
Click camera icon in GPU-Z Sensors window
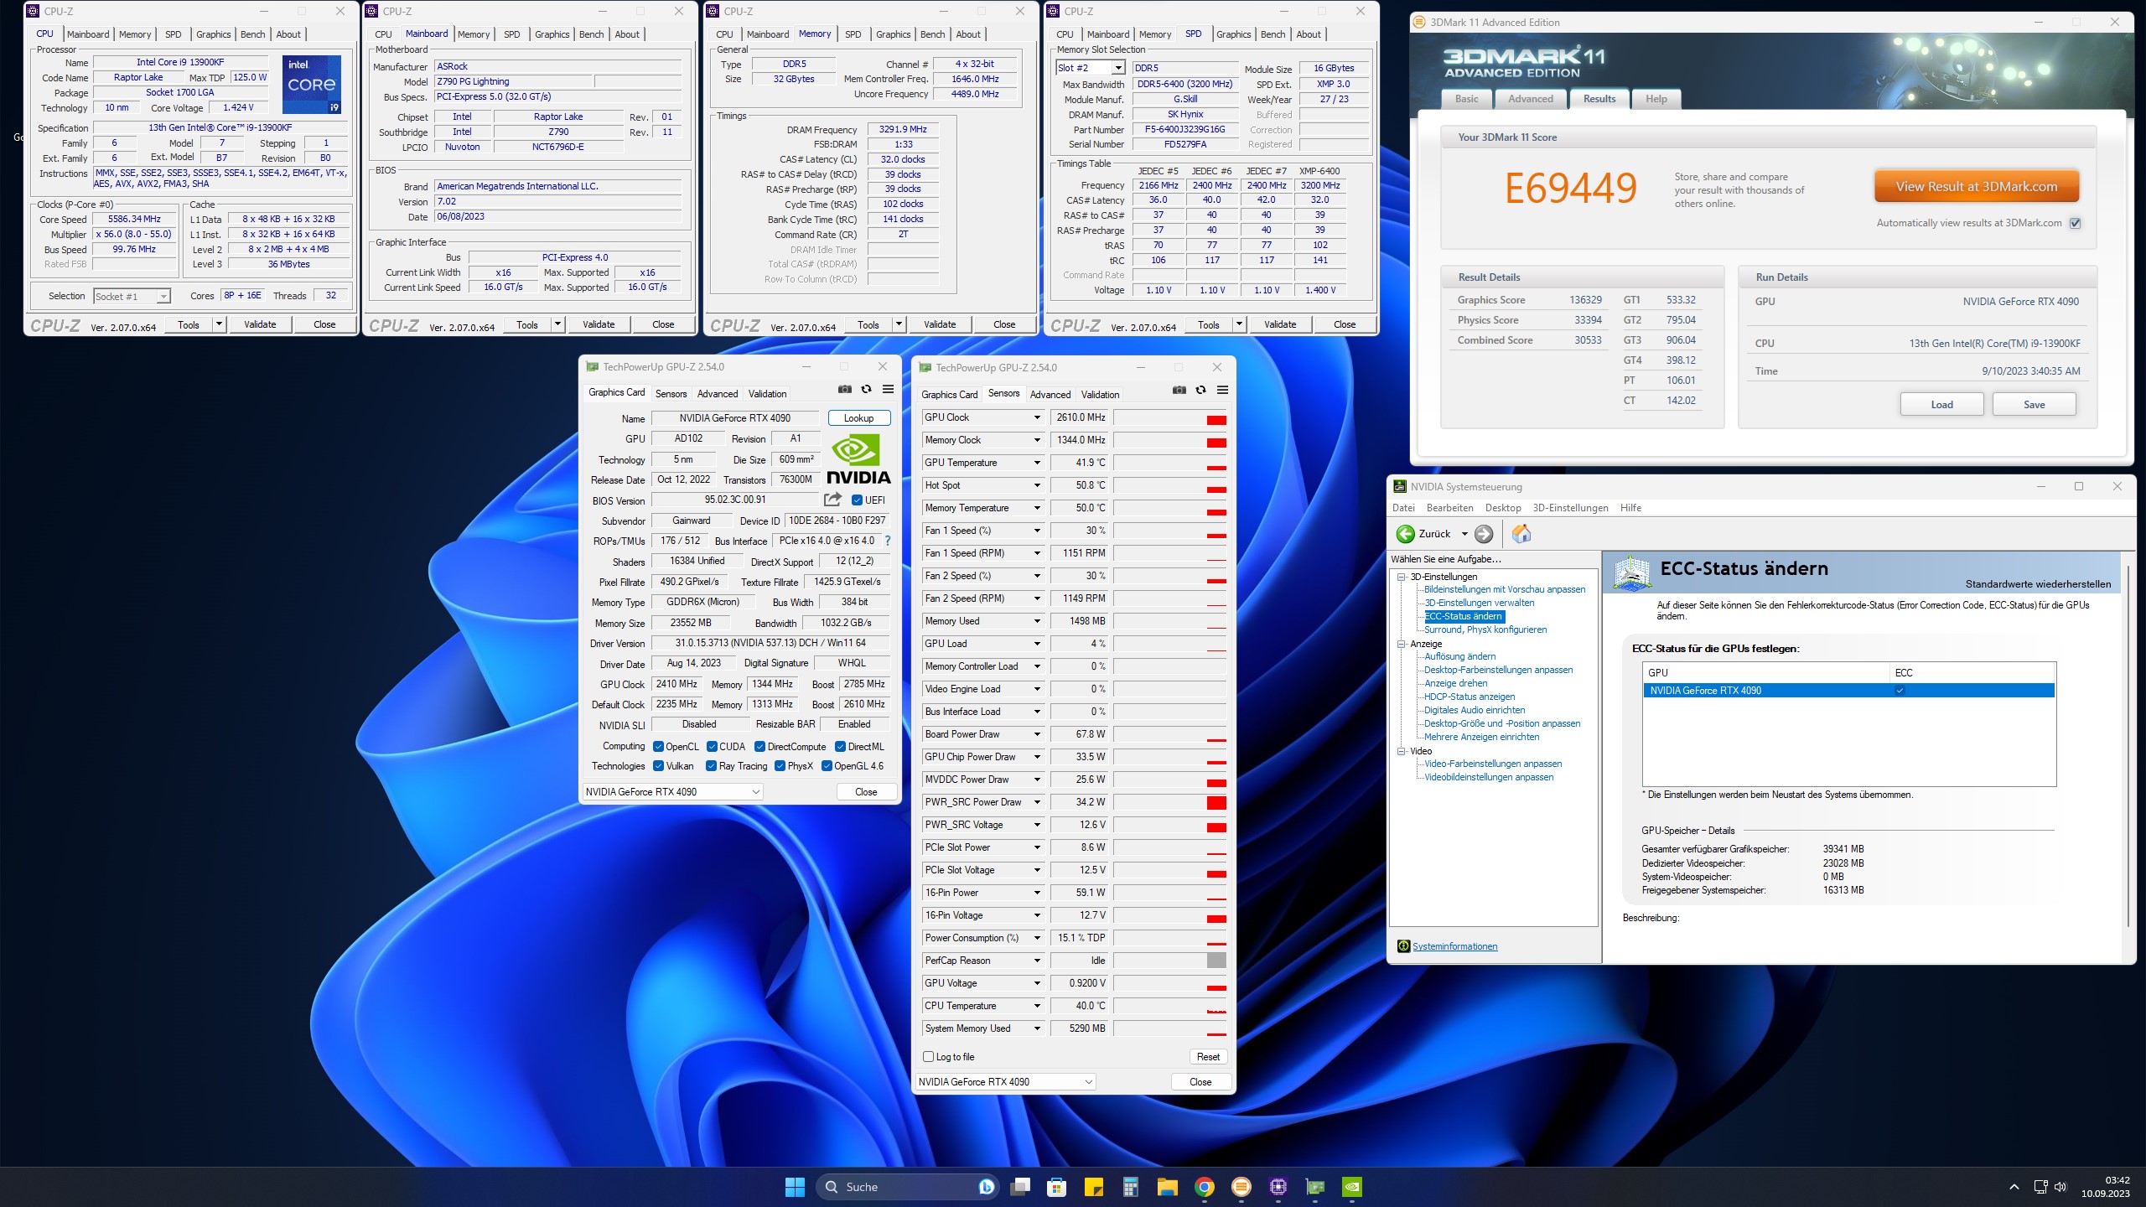(1179, 391)
